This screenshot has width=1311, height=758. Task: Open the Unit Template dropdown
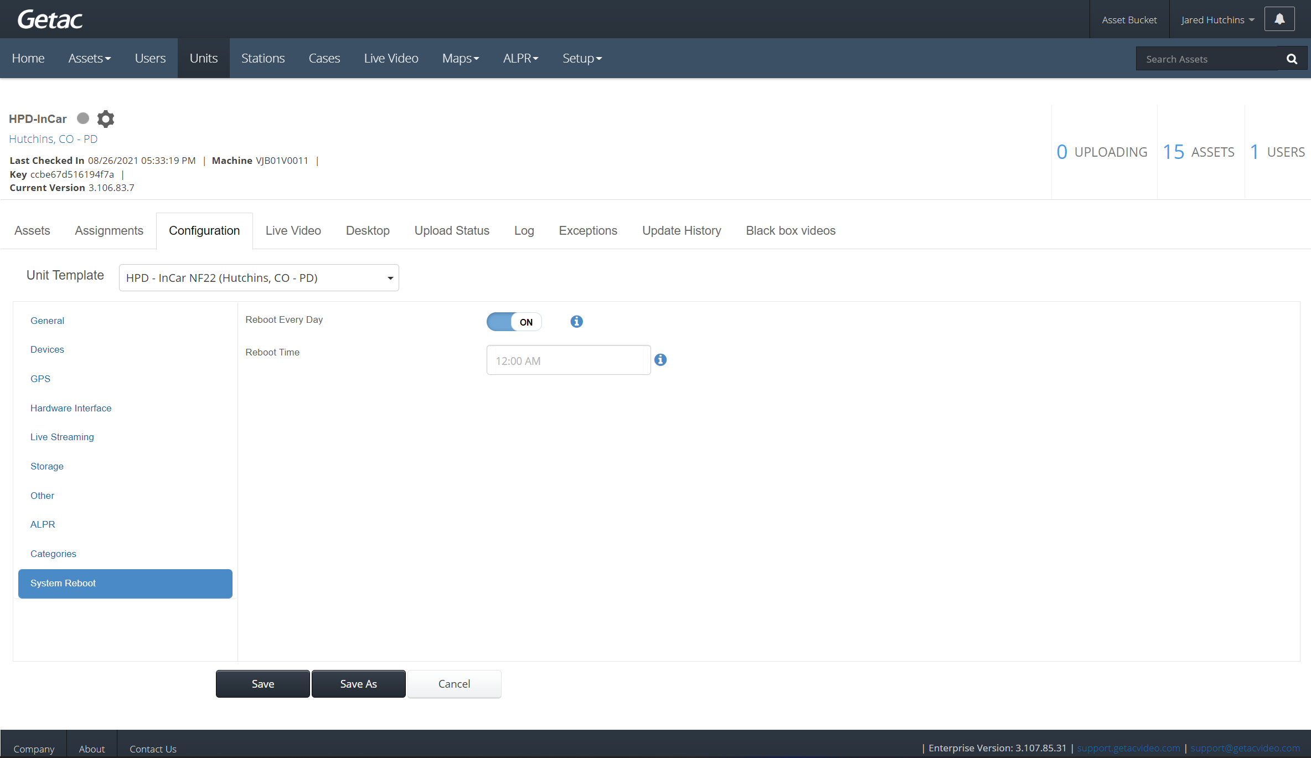pyautogui.click(x=259, y=277)
